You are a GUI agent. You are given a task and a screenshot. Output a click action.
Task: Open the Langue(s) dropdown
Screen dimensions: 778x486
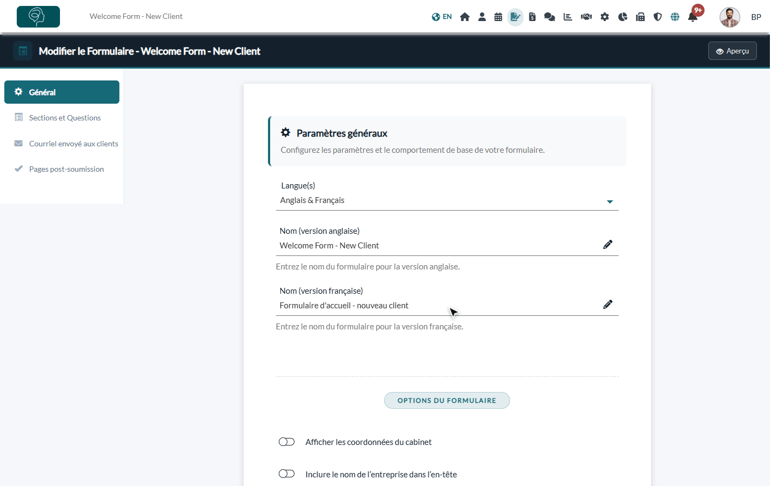tap(447, 200)
